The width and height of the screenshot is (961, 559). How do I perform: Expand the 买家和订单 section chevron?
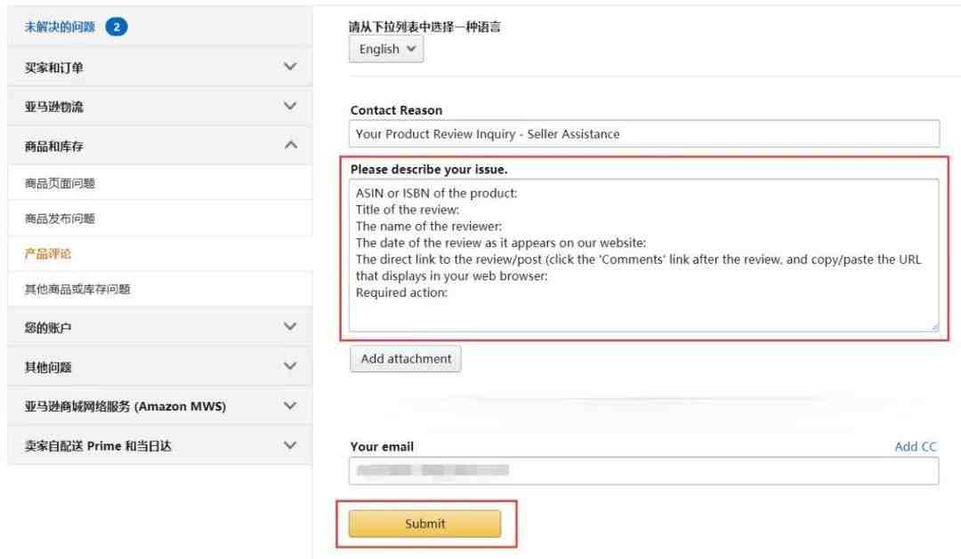[290, 66]
